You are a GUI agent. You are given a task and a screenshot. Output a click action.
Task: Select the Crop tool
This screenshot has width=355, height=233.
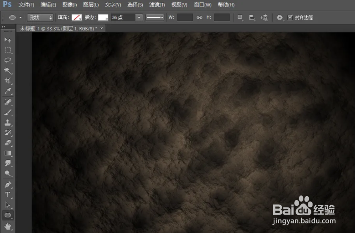(x=8, y=81)
